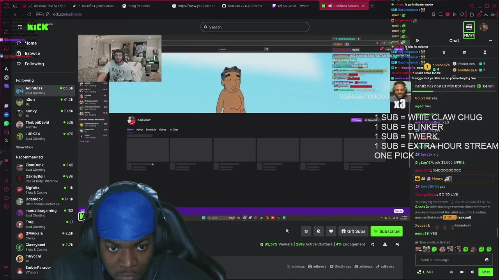Toggle the browser VPN badge
Viewport: 499px width, 280px height.
tap(39, 14)
